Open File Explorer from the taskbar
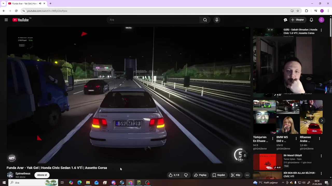This screenshot has height=186, width=332. click(x=88, y=183)
